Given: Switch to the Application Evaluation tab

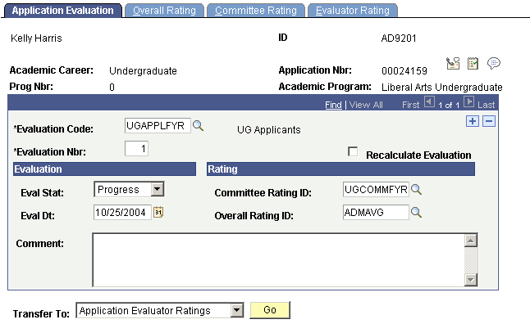Looking at the screenshot, I should (63, 11).
